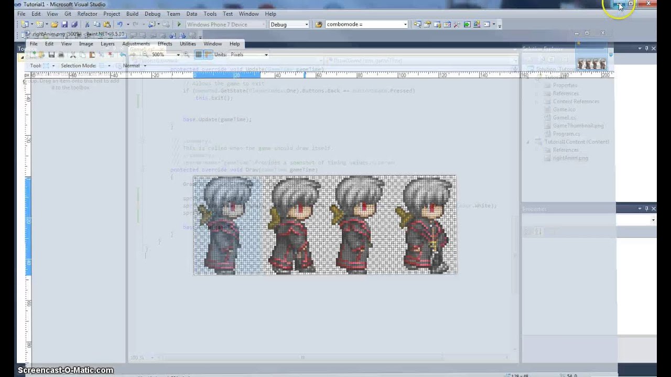Select Game1.cs in Solution Explorer
The width and height of the screenshot is (671, 377).
565,118
